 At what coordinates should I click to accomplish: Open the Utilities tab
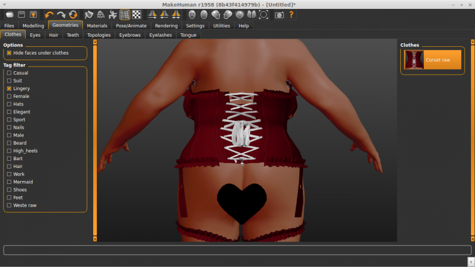[x=221, y=26]
